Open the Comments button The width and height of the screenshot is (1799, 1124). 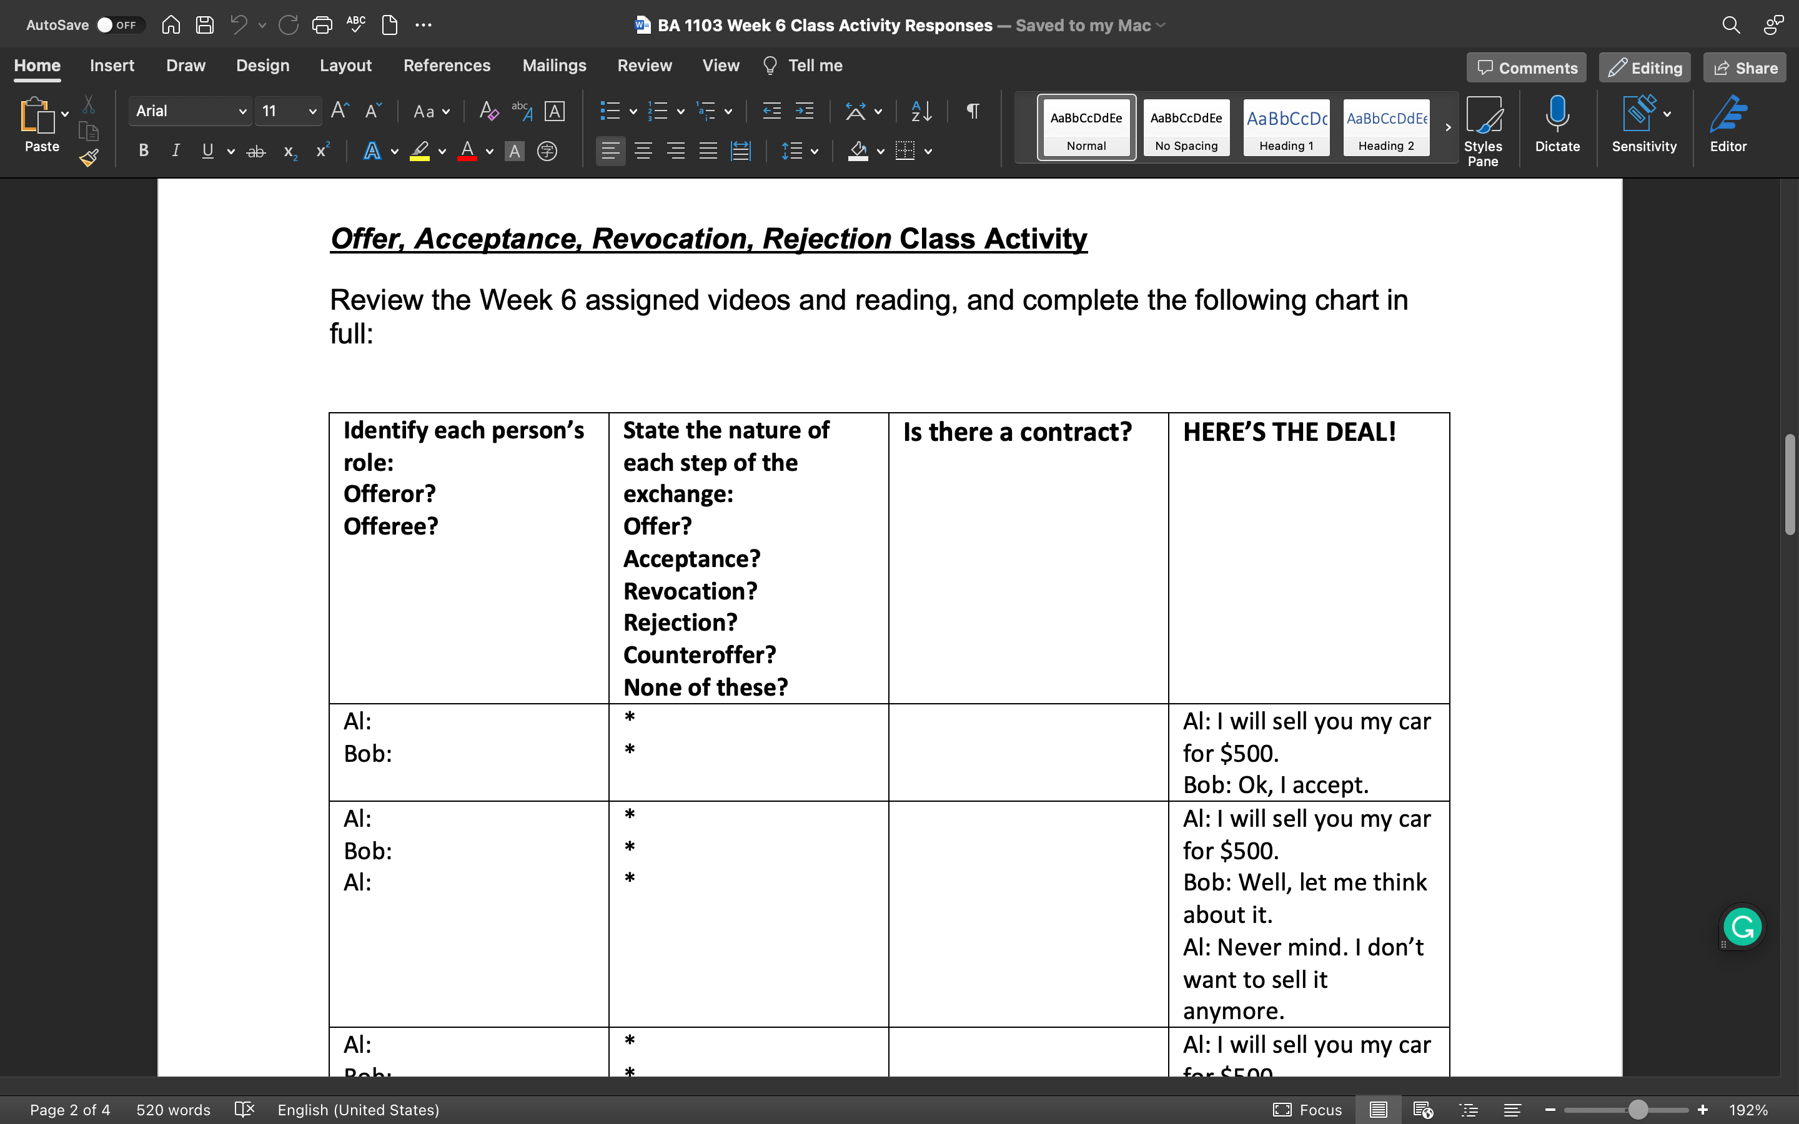tap(1526, 67)
